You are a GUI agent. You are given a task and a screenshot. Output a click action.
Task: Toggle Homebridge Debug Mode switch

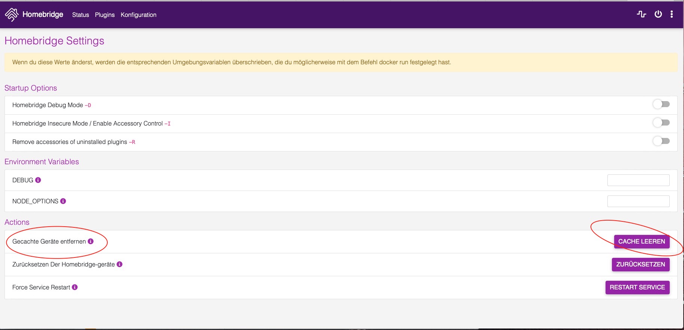661,104
